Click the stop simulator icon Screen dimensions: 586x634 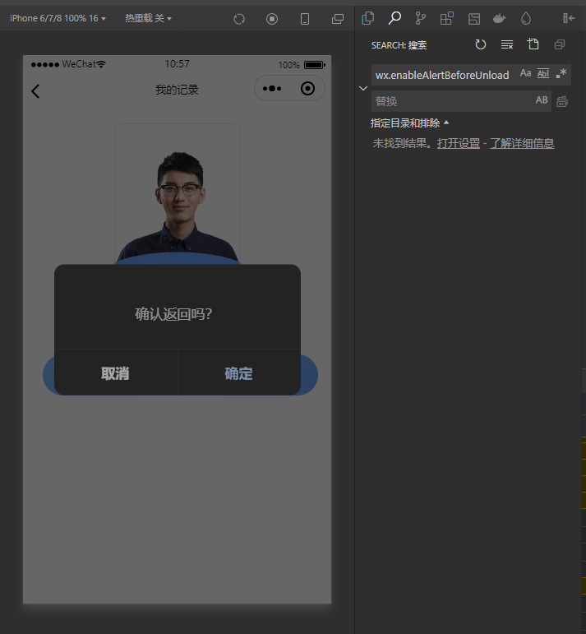(x=272, y=19)
